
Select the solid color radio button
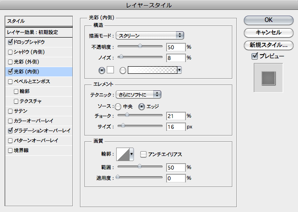pos(101,70)
